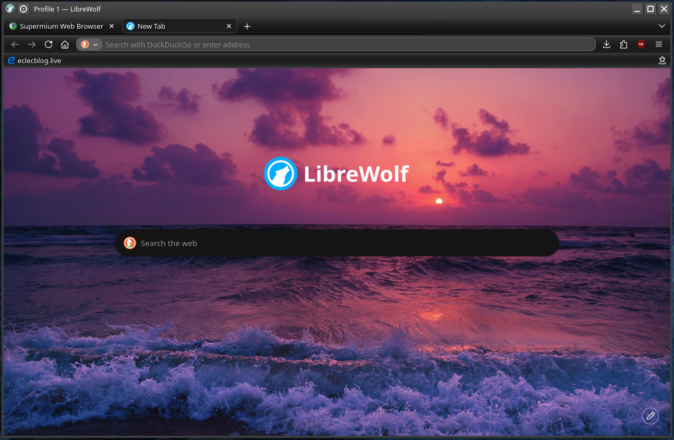Open the DuckDuckGo search engine dropdown

point(89,44)
